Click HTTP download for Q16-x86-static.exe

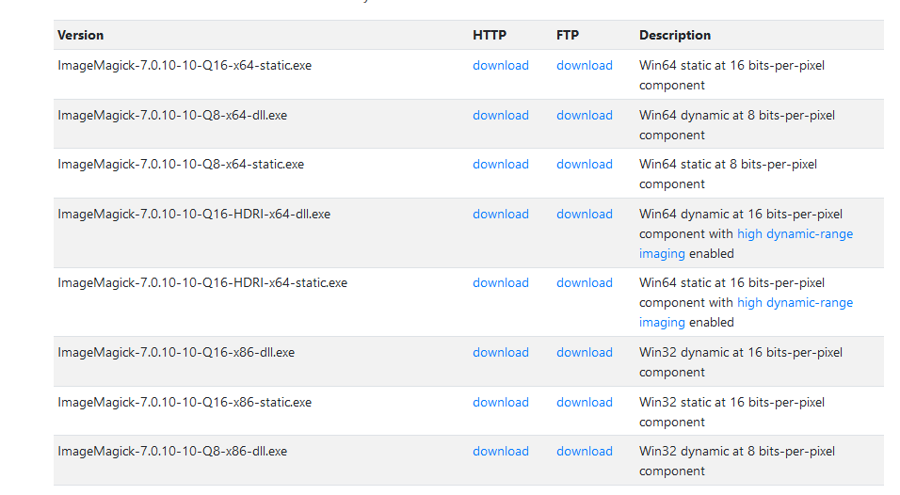point(501,403)
